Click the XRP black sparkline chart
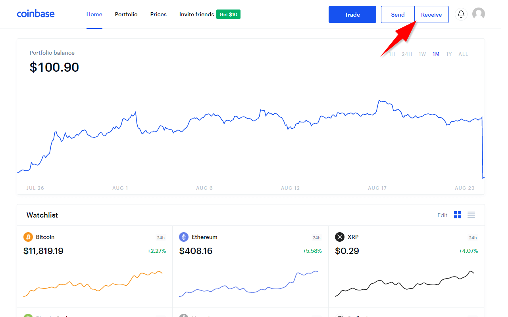The height and width of the screenshot is (317, 508). click(404, 284)
